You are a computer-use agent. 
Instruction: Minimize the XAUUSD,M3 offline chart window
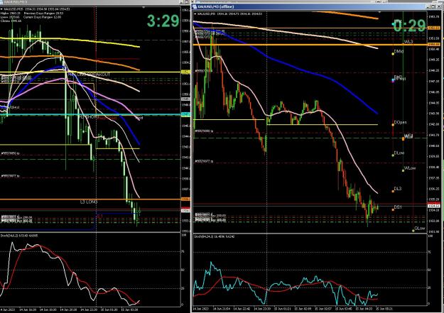[428, 6]
